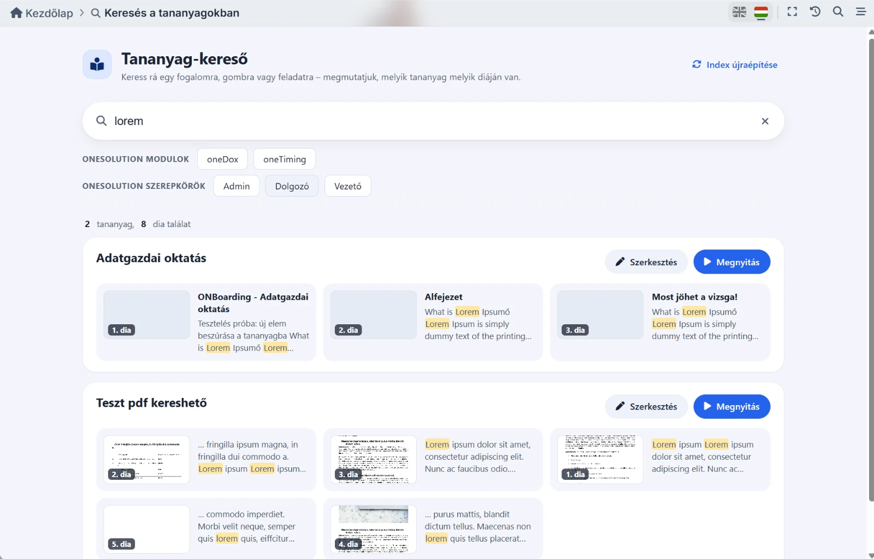
Task: Click Szerkesztés for Adatgazdai oktatás
Action: click(x=646, y=262)
